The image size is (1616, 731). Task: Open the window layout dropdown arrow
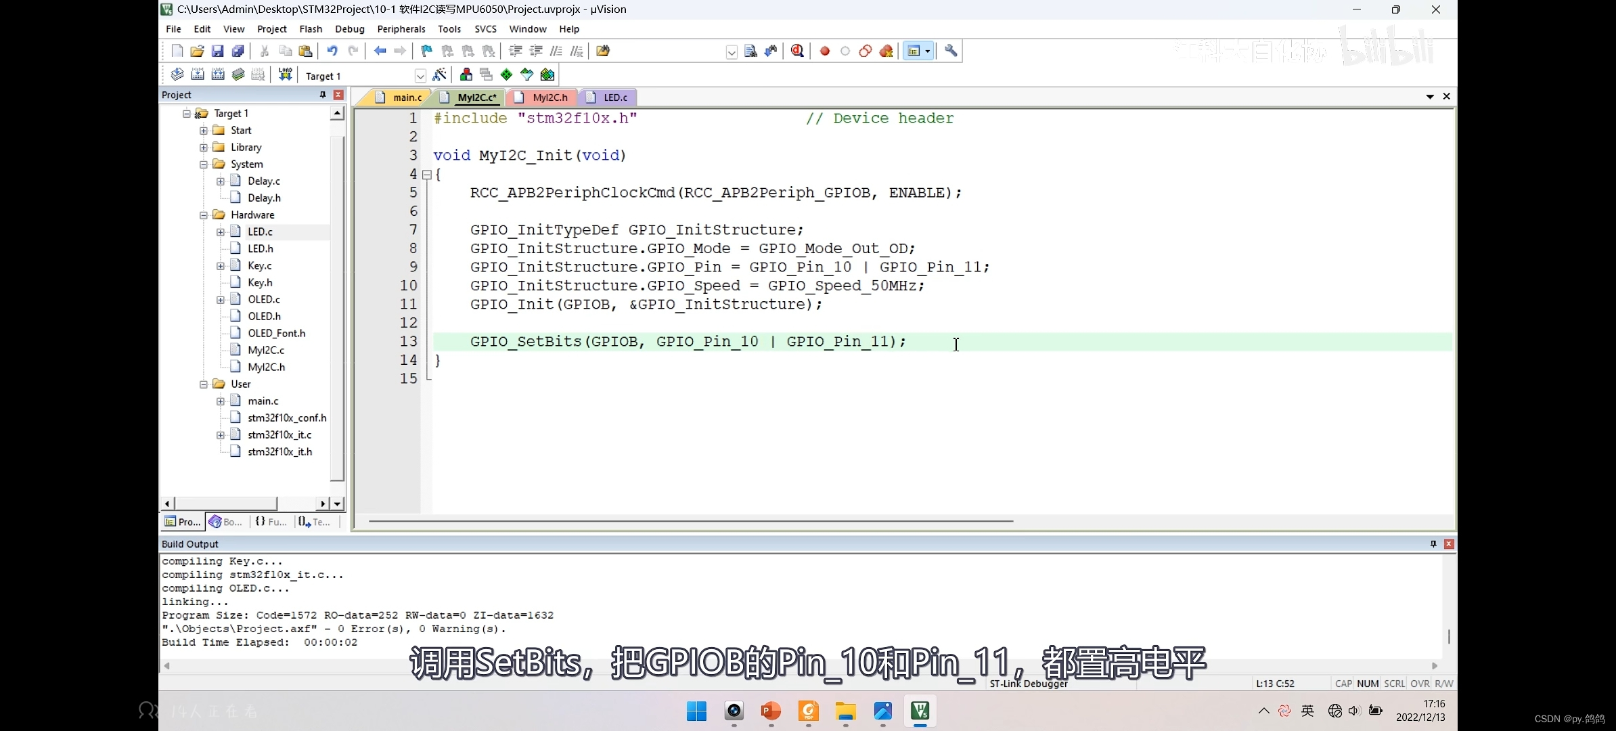click(x=928, y=51)
